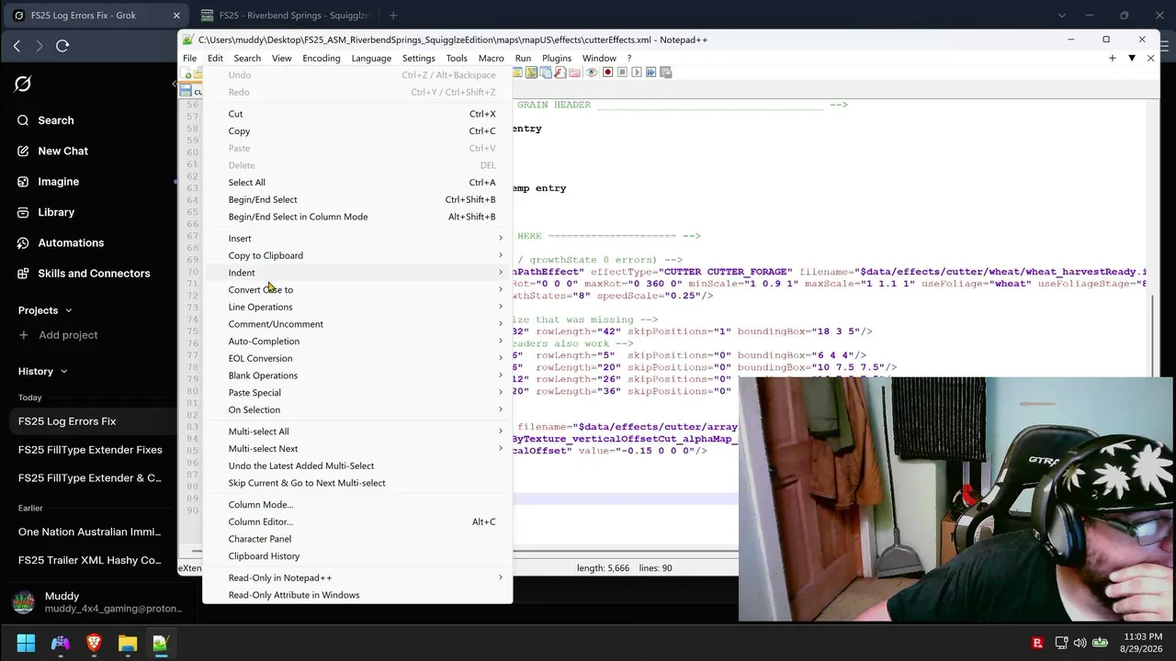Switch to FS25 Riverbend Springs browser tab

pos(285,16)
